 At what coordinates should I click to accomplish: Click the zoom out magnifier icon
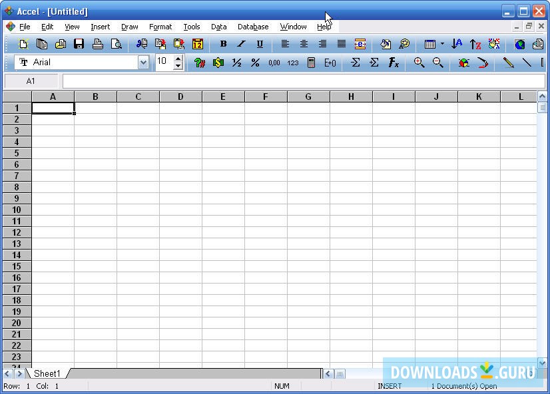click(x=437, y=63)
